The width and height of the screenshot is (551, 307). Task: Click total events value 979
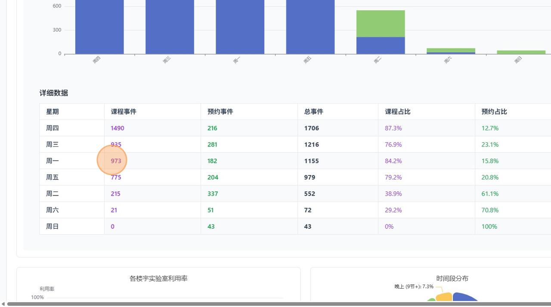click(x=310, y=177)
